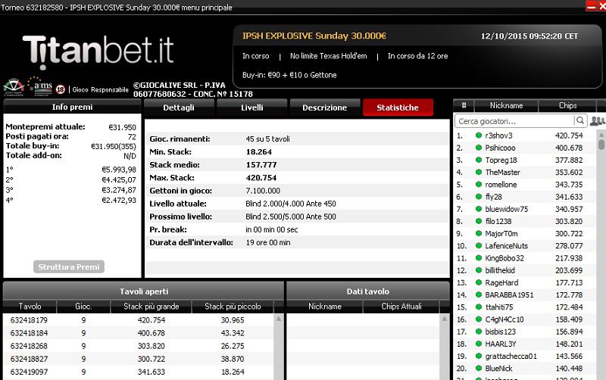Select player KingBobo32 in the list
Screen dimensions: 606x380
(x=525, y=258)
